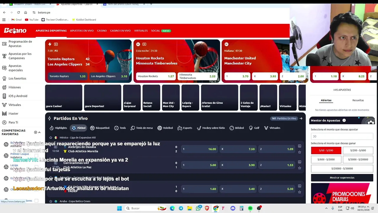This screenshot has height=213, width=378.
Task: Click the browser address bar betano.pe
Action: coord(44,12)
